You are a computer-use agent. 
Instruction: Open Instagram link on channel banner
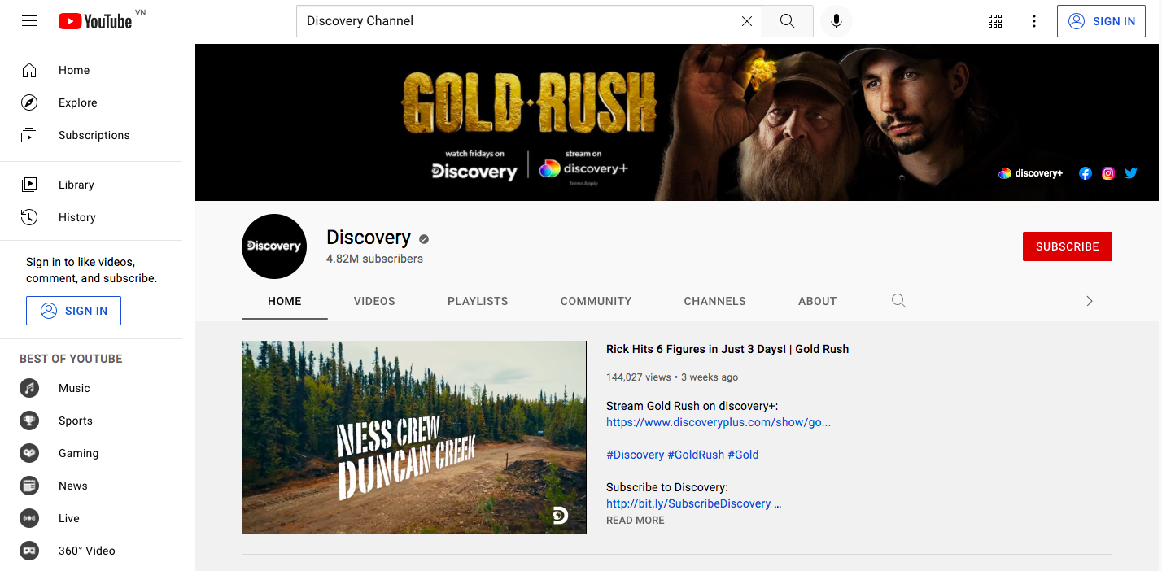1107,173
